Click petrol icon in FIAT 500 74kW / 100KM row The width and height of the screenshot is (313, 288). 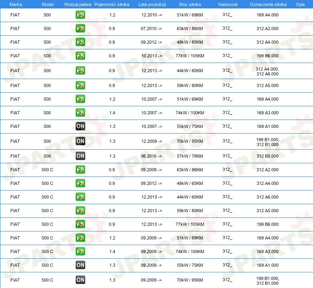click(80, 113)
